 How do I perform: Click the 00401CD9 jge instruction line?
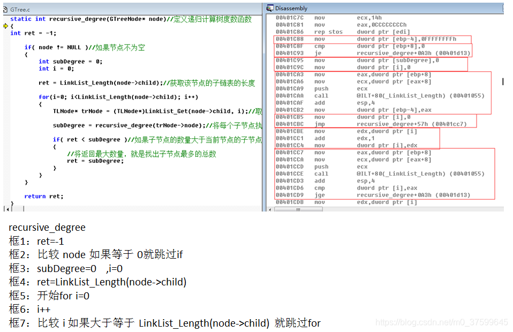373,195
